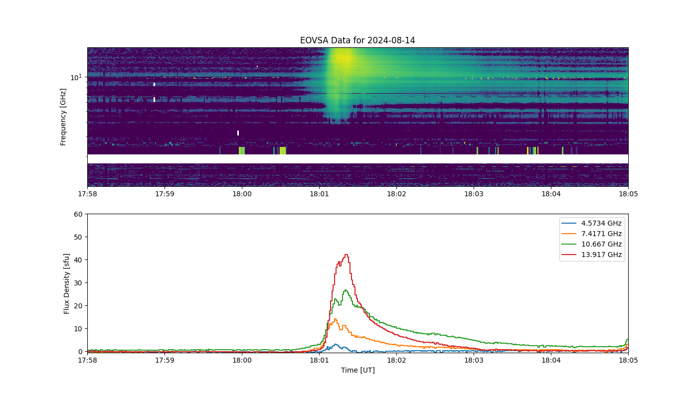Click the 60 tick on flux axis
The width and height of the screenshot is (698, 396).
(78, 214)
